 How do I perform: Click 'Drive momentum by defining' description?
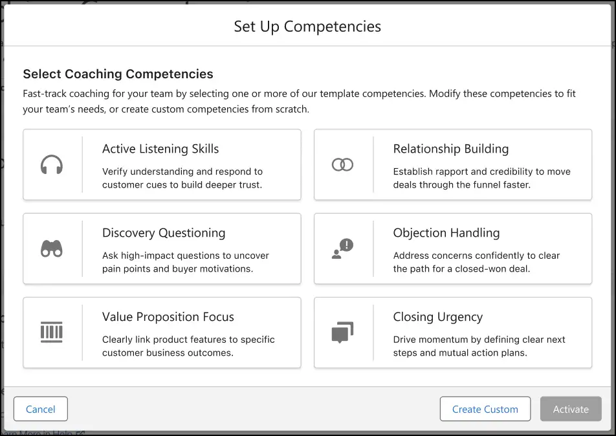point(479,346)
